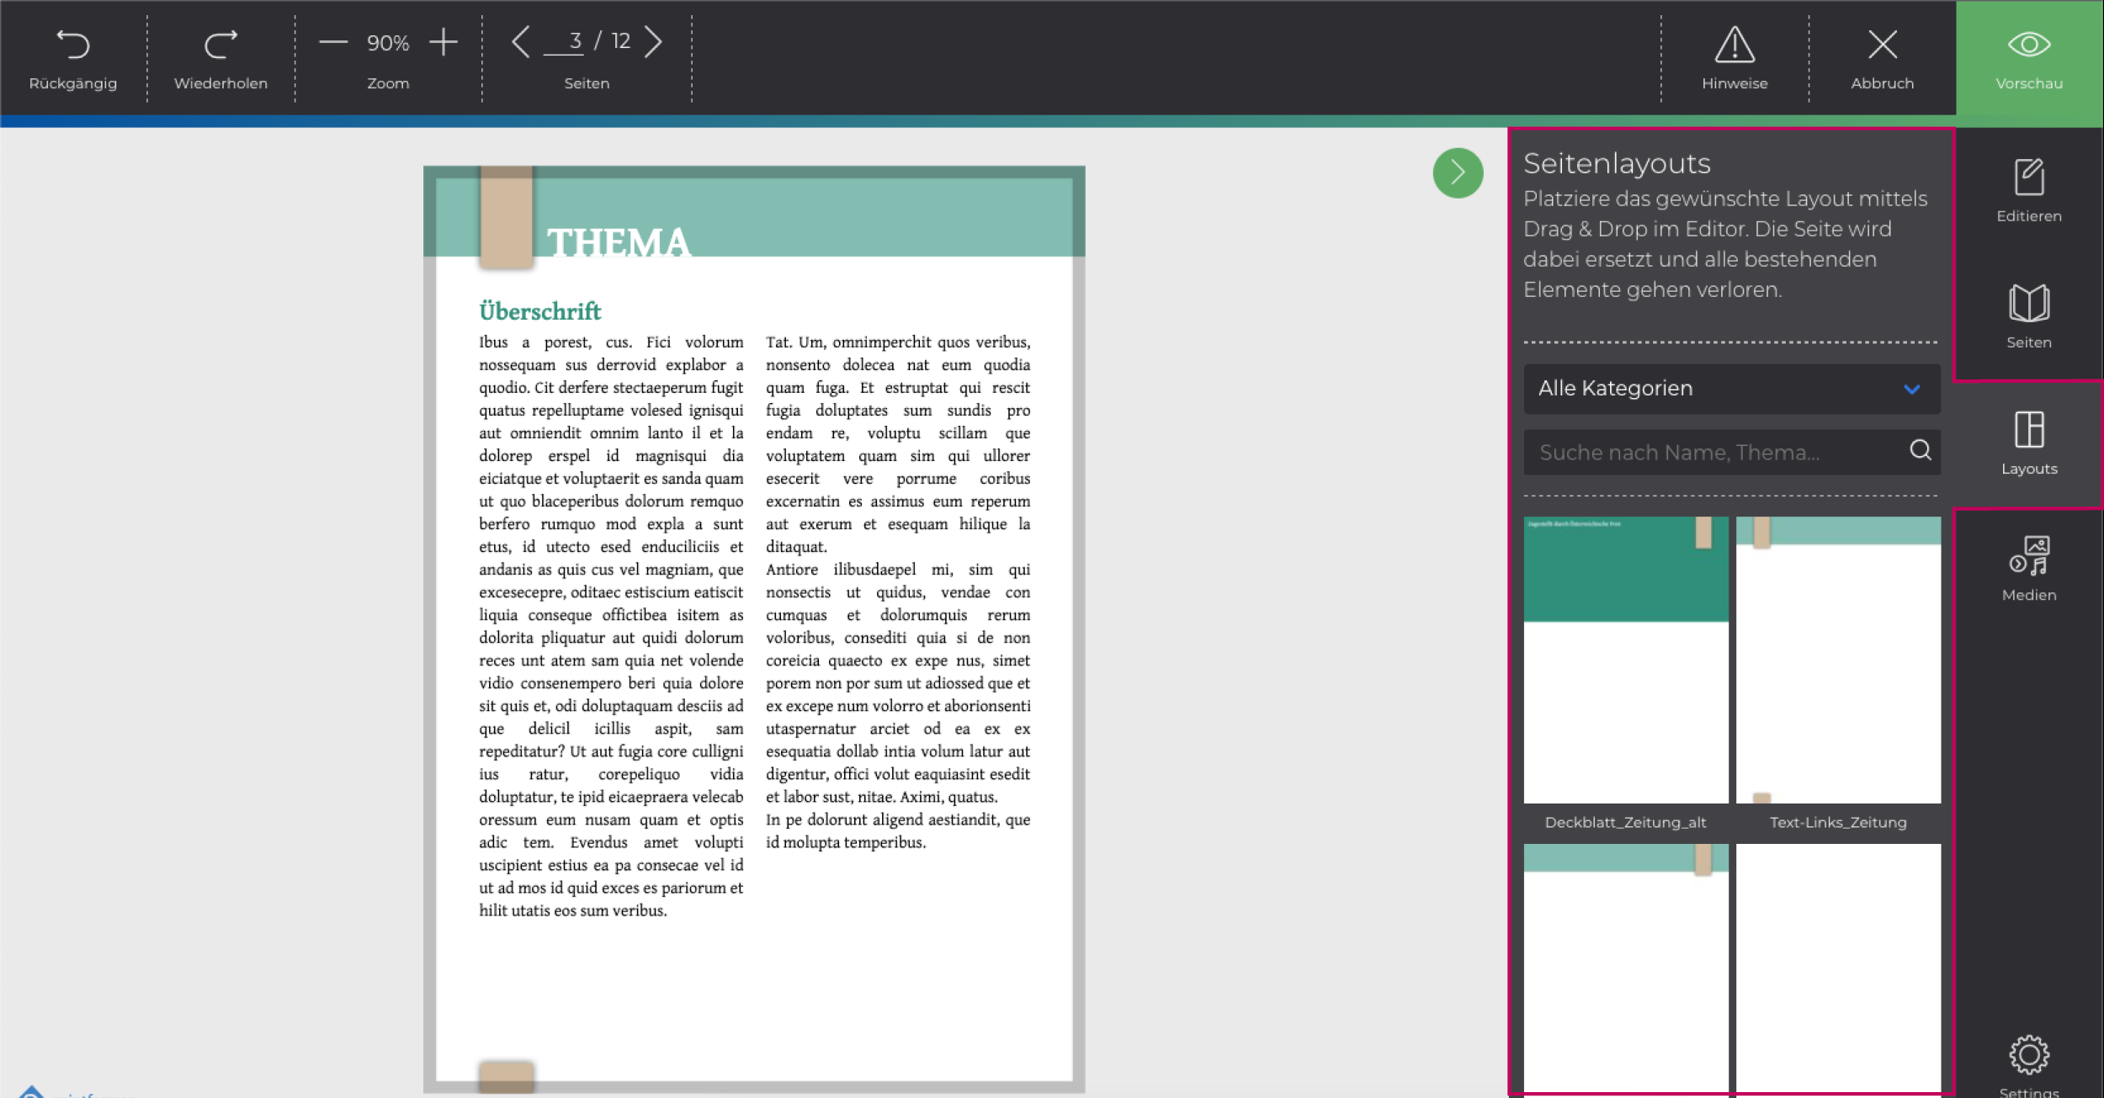Viewport: 2104px width, 1098px height.
Task: Select the Editieren pencil icon
Action: point(2029,178)
